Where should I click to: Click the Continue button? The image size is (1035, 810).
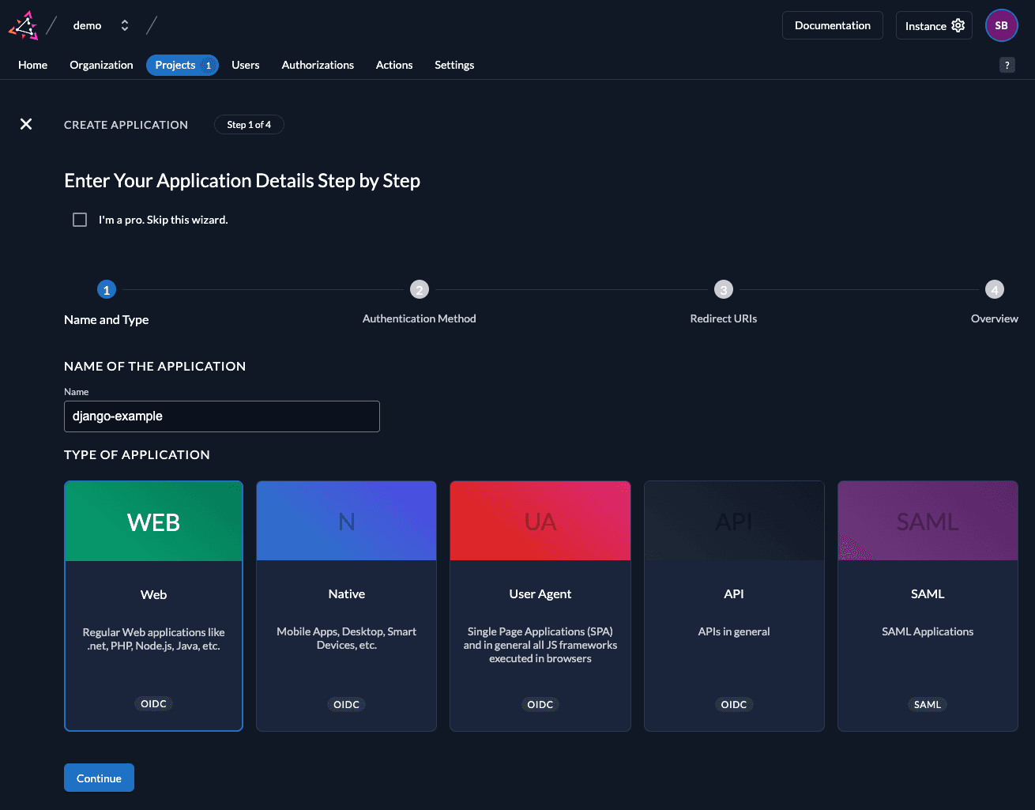coord(99,777)
